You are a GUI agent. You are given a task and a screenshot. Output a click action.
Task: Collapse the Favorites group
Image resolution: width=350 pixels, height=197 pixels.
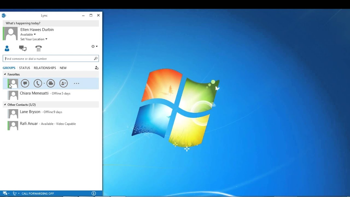pyautogui.click(x=5, y=74)
